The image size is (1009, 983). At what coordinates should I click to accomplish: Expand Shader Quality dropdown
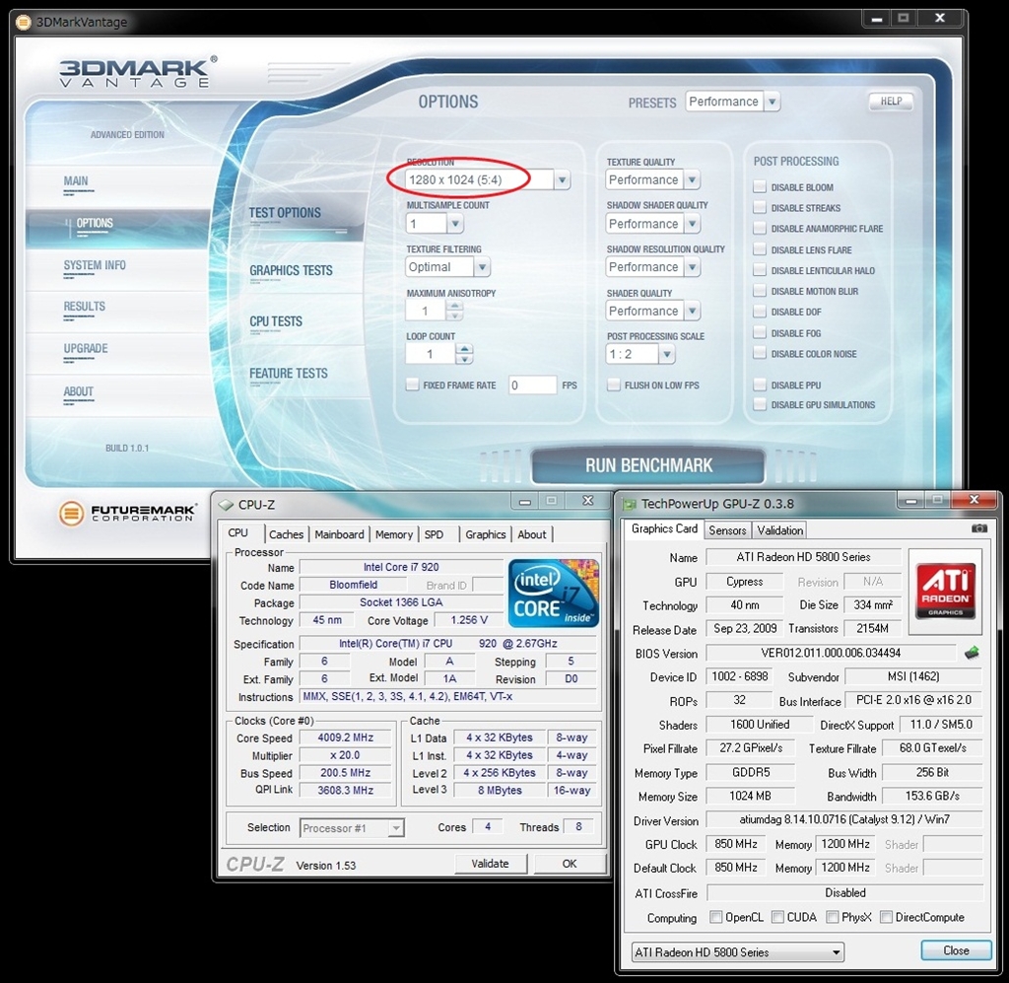coord(692,311)
